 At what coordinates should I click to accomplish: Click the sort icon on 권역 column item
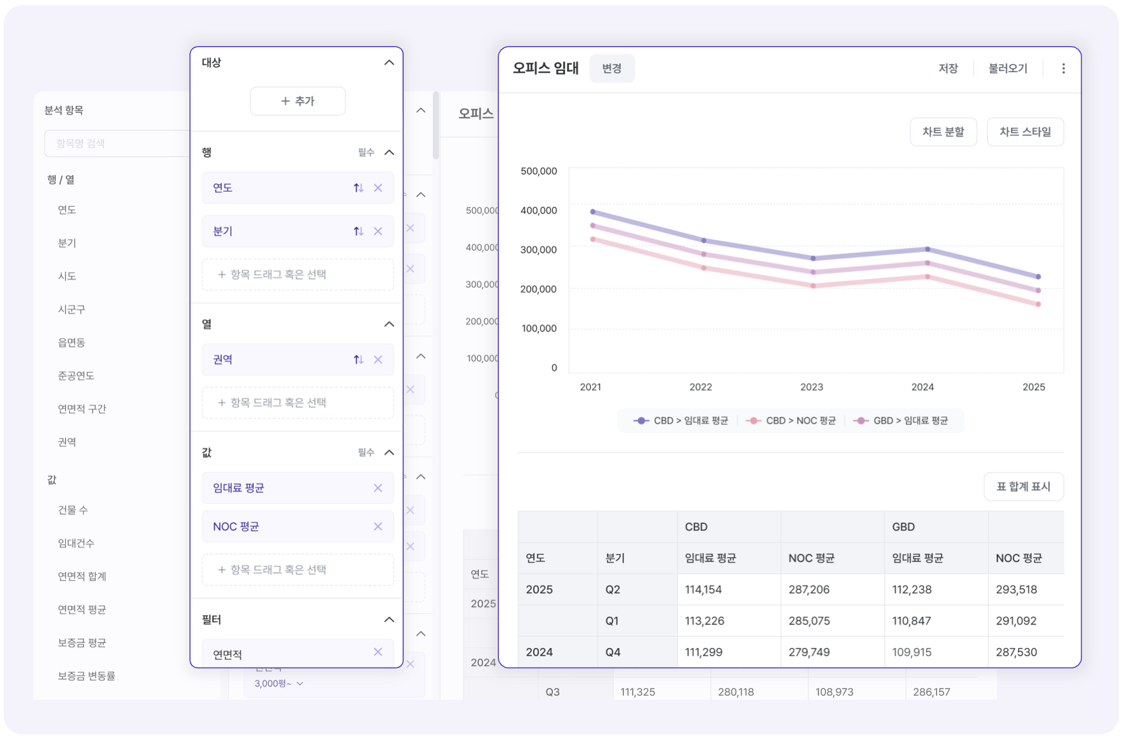point(358,359)
